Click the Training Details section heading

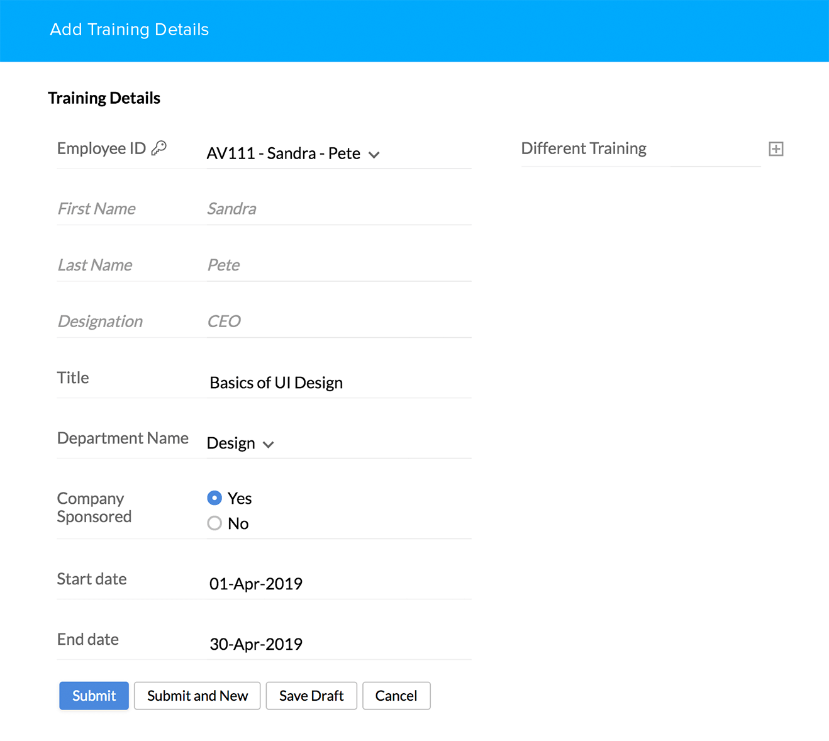pos(104,98)
